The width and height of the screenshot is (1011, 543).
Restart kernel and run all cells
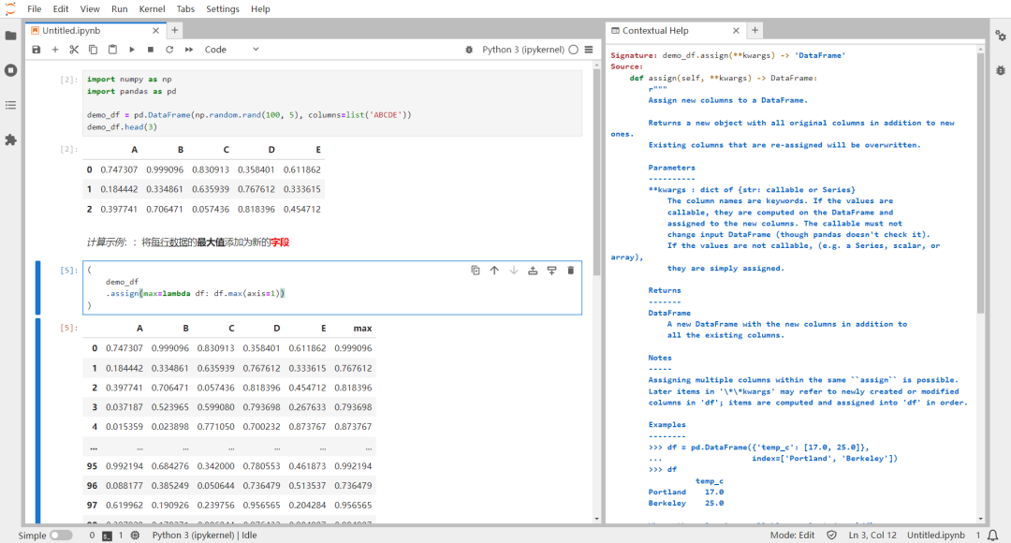(x=189, y=50)
